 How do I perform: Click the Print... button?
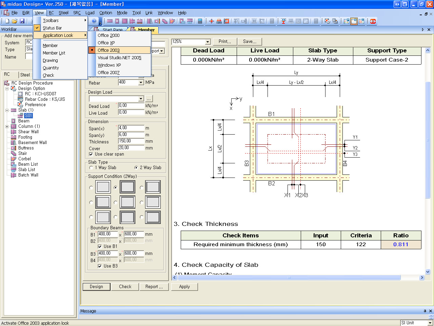point(225,42)
